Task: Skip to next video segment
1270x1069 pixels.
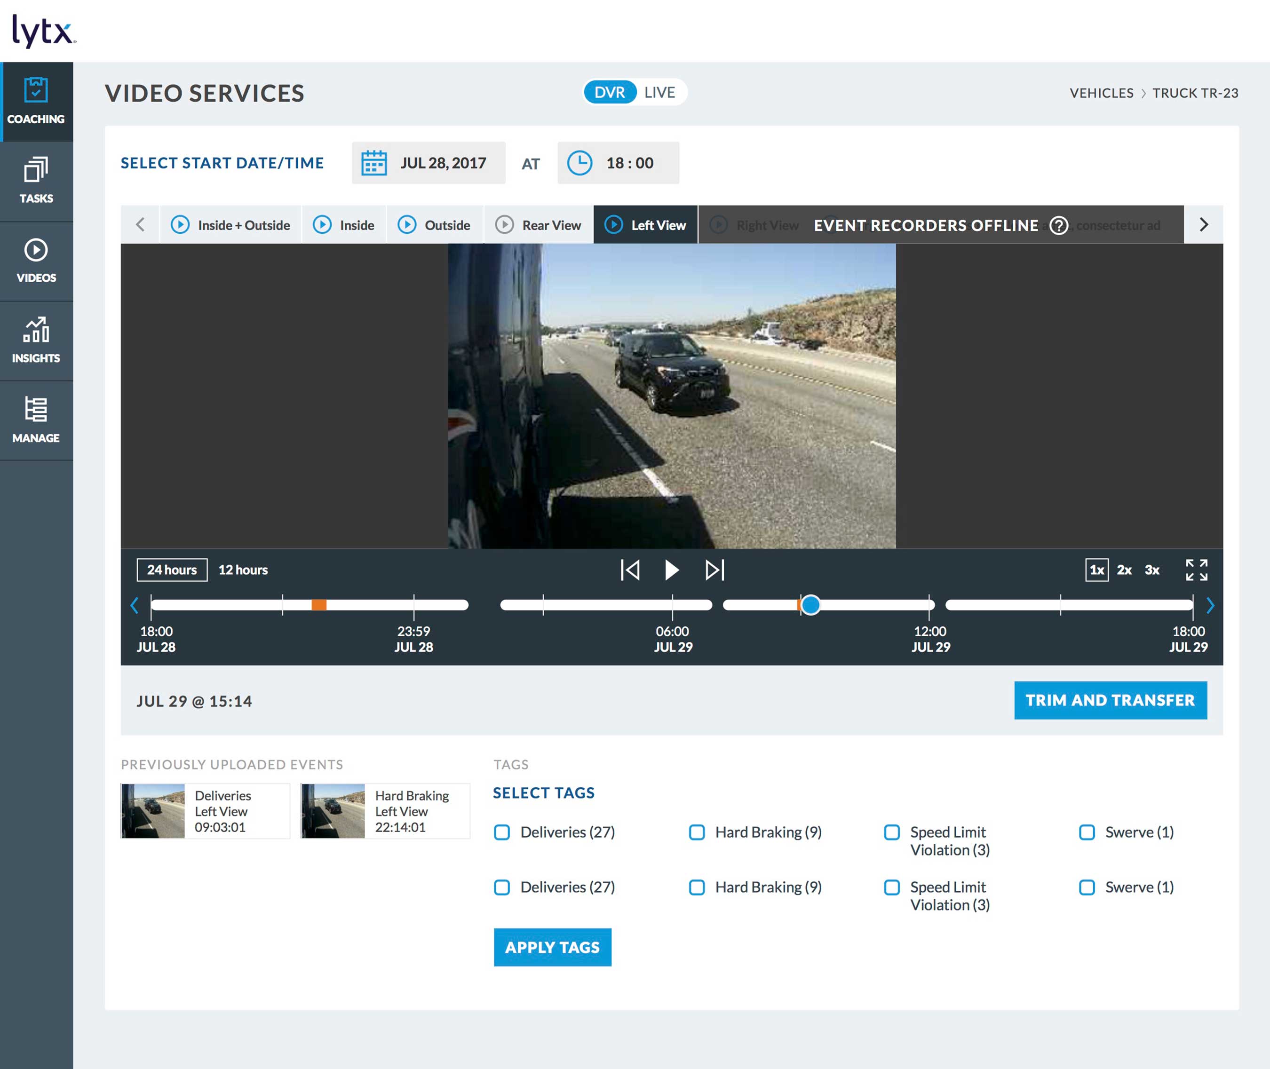Action: (x=714, y=570)
